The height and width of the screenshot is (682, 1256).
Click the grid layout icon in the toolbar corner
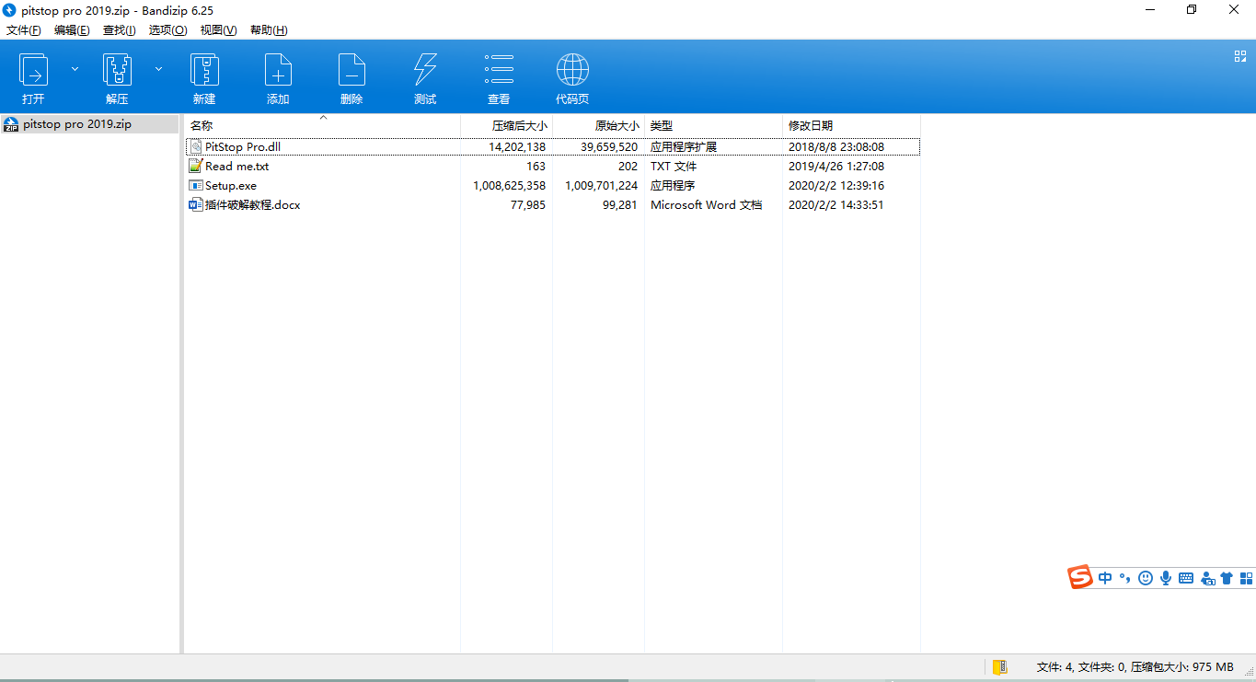1239,56
